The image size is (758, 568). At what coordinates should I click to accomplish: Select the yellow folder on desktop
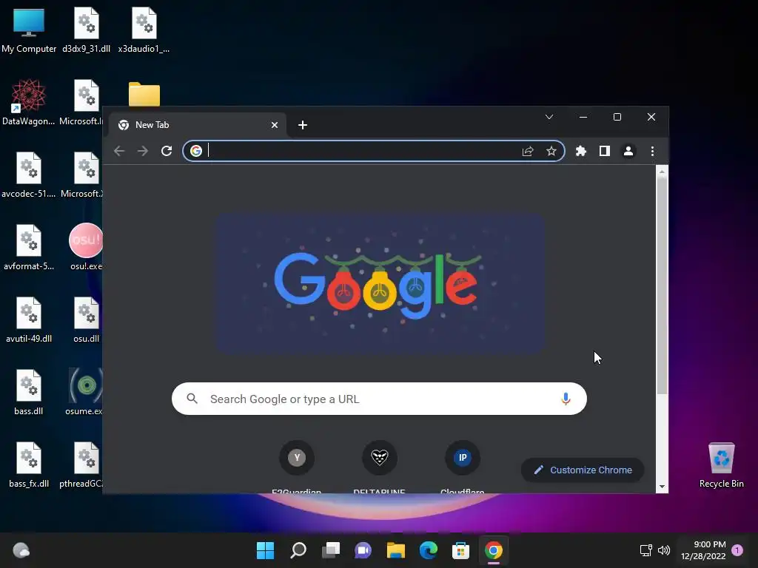pyautogui.click(x=144, y=94)
